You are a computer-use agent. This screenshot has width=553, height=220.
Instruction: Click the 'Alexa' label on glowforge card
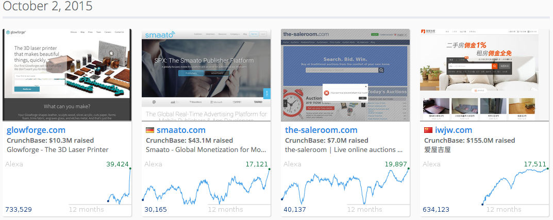[x=14, y=164]
